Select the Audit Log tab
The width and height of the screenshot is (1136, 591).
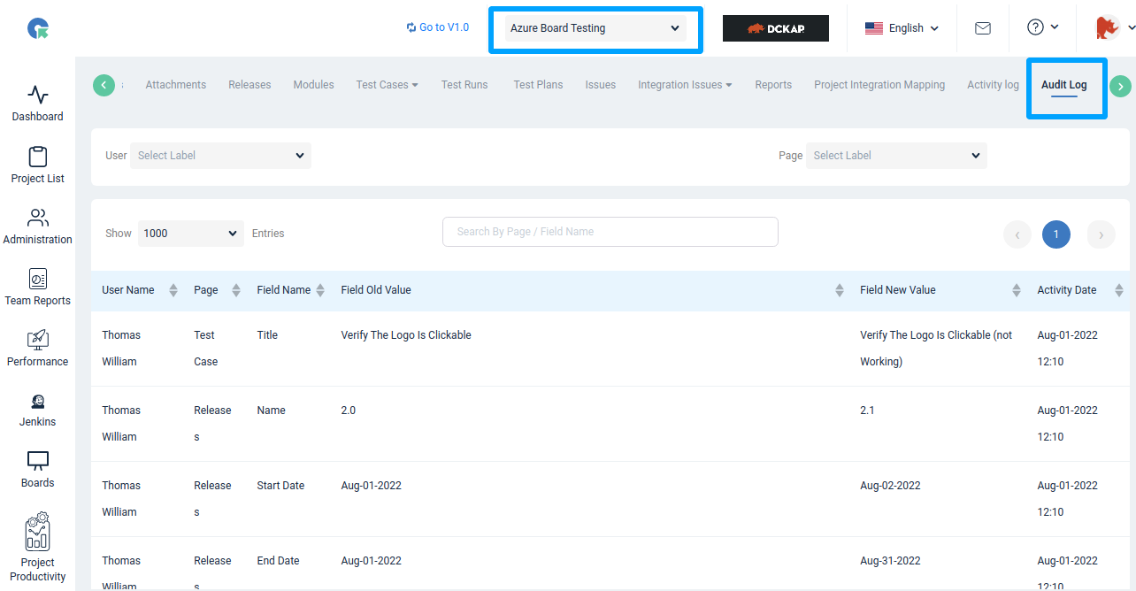tap(1064, 85)
